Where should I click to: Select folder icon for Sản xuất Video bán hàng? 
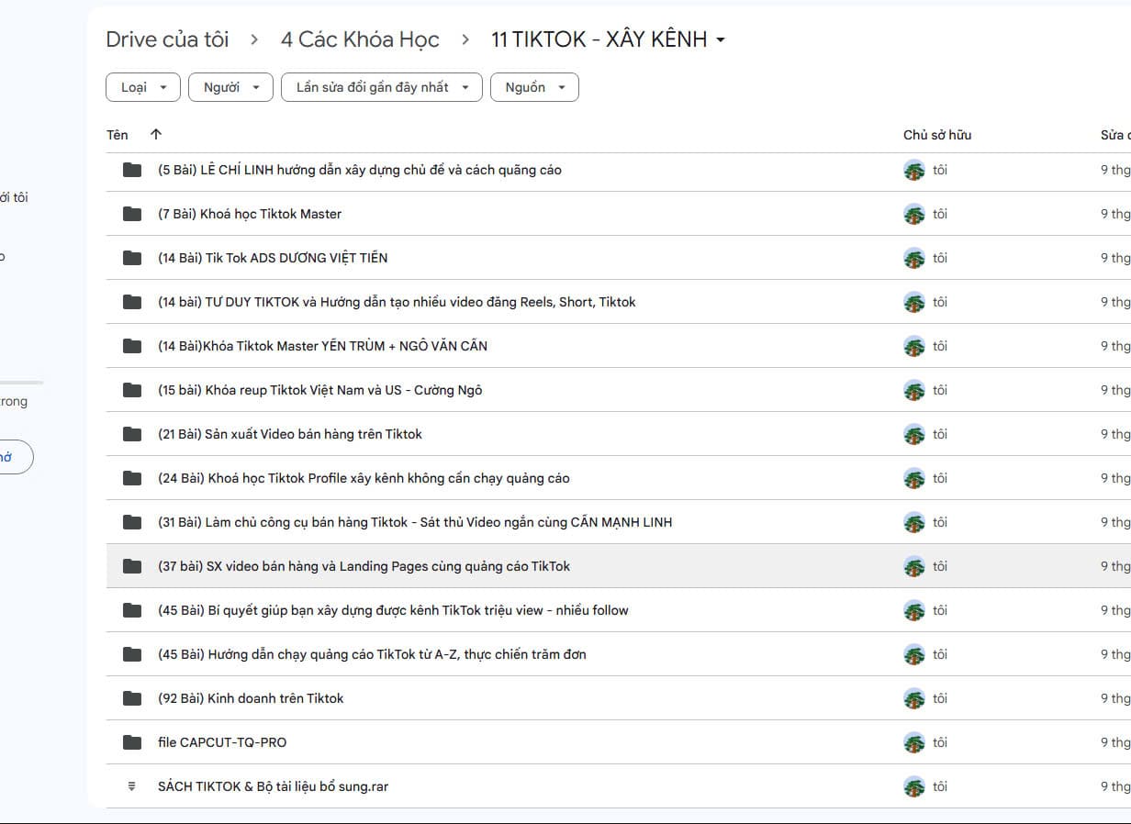click(x=132, y=434)
